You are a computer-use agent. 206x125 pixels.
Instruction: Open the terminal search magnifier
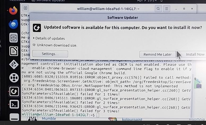tap(158, 9)
